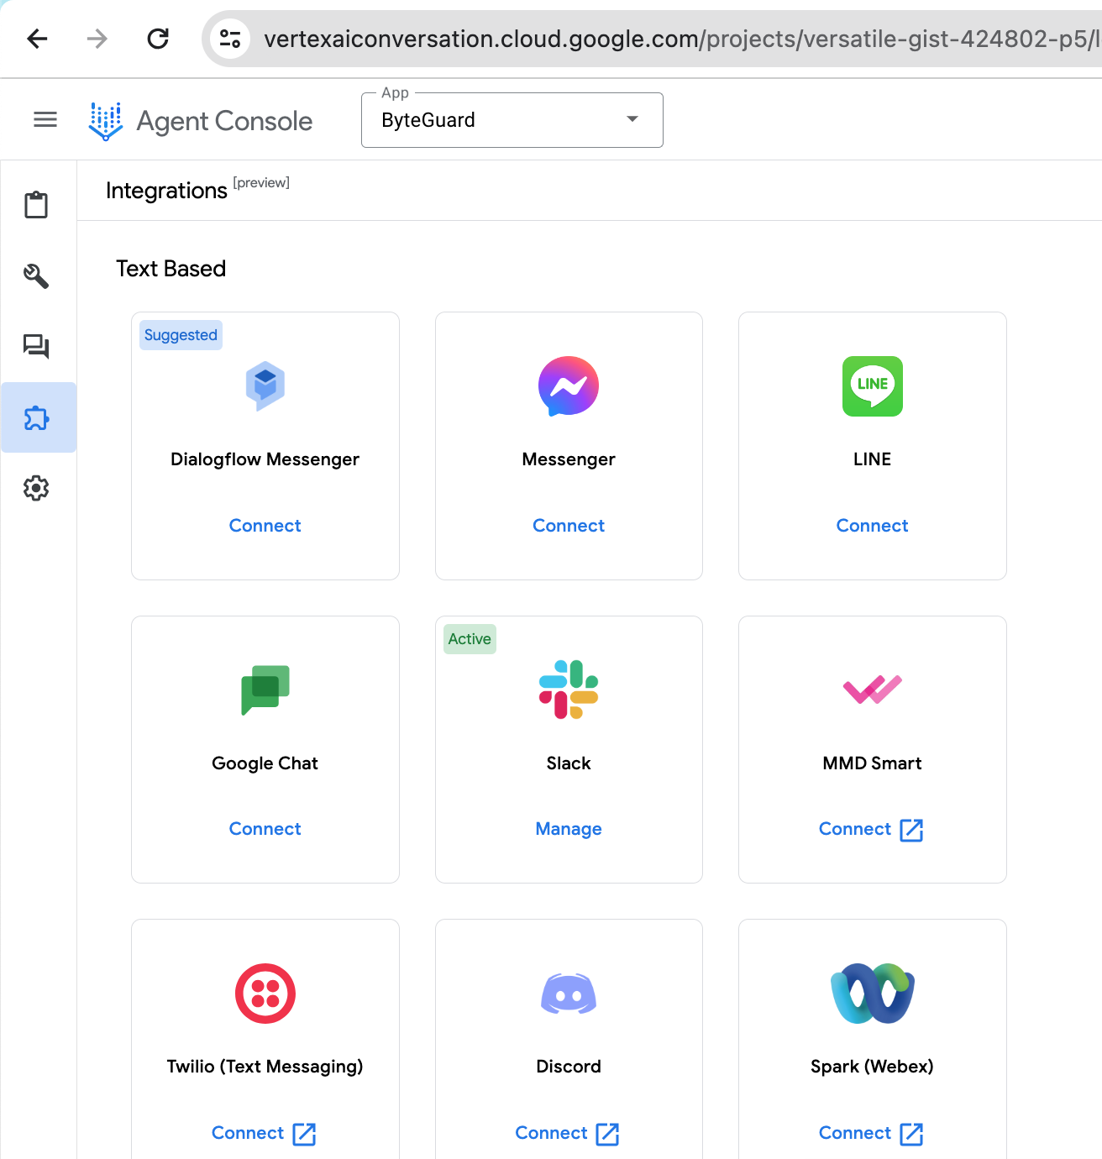1102x1159 pixels.
Task: Open site information icon in address bar
Action: [230, 39]
